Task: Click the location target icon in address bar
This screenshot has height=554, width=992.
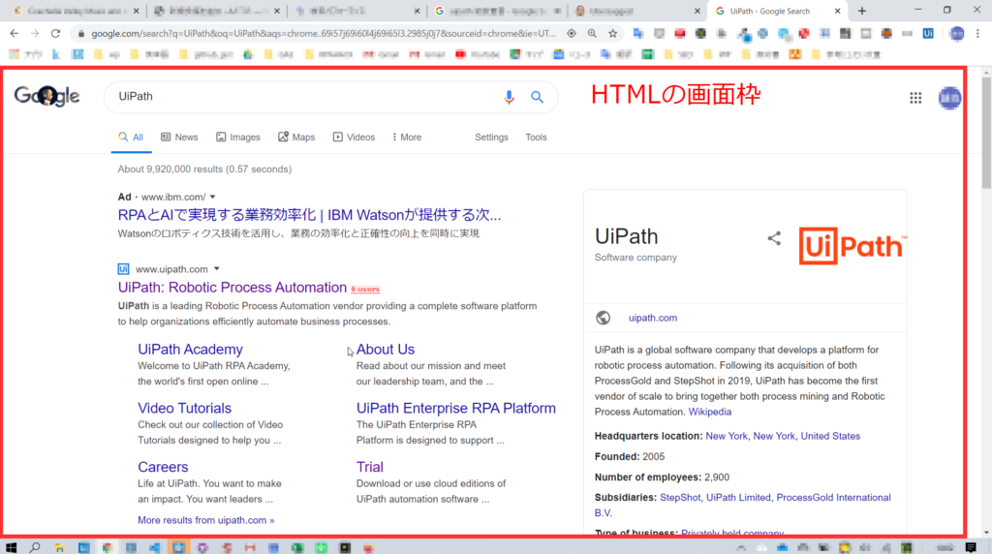Action: 572,34
